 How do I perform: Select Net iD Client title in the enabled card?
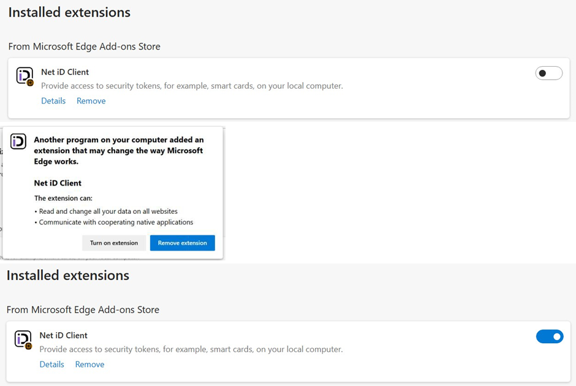64,336
